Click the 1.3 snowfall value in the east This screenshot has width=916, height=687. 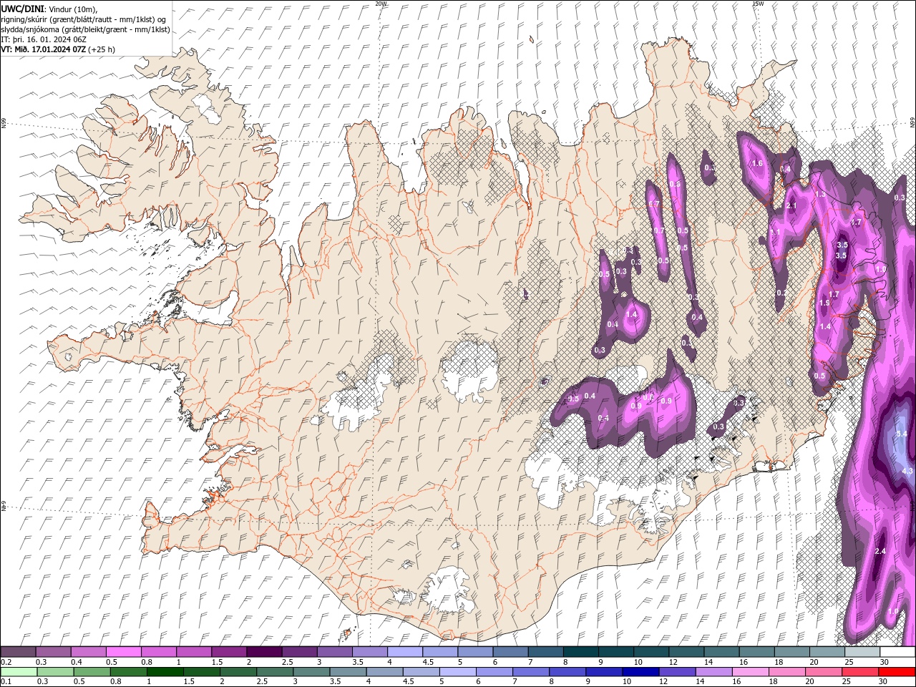820,194
